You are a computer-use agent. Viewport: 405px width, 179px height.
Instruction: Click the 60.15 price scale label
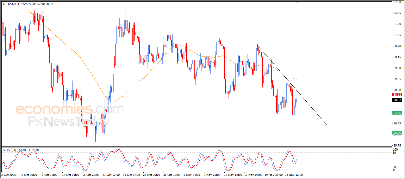397,57
